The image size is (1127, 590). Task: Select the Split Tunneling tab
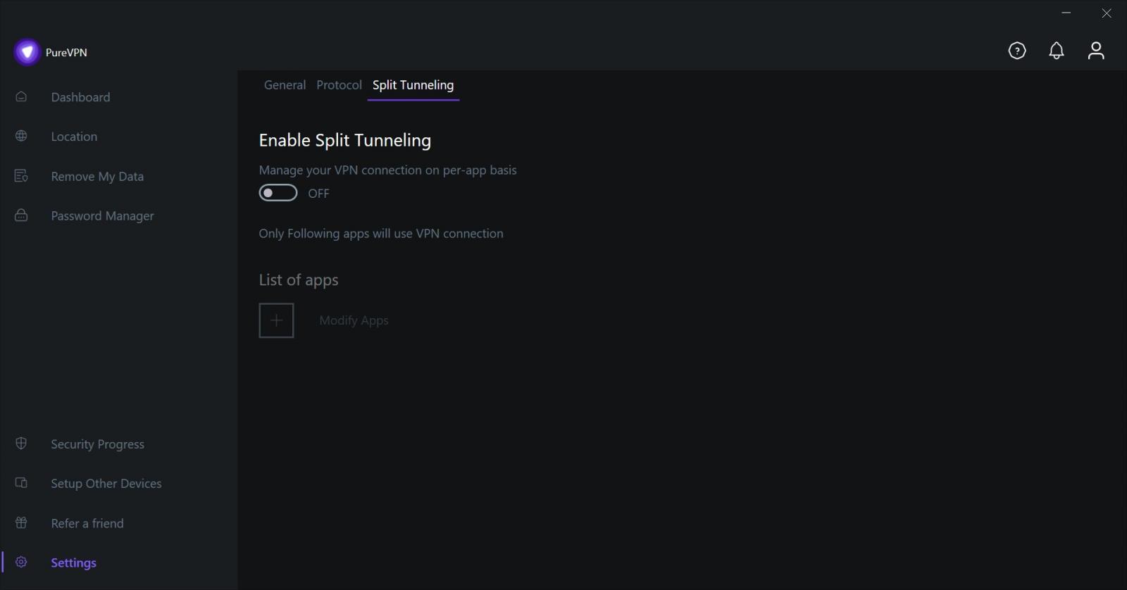[x=413, y=84]
